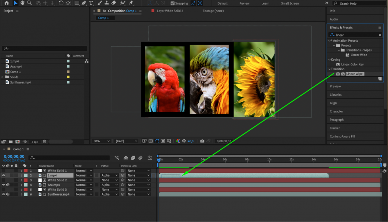Select the Brush tool
The image size is (388, 222).
click(100, 3)
